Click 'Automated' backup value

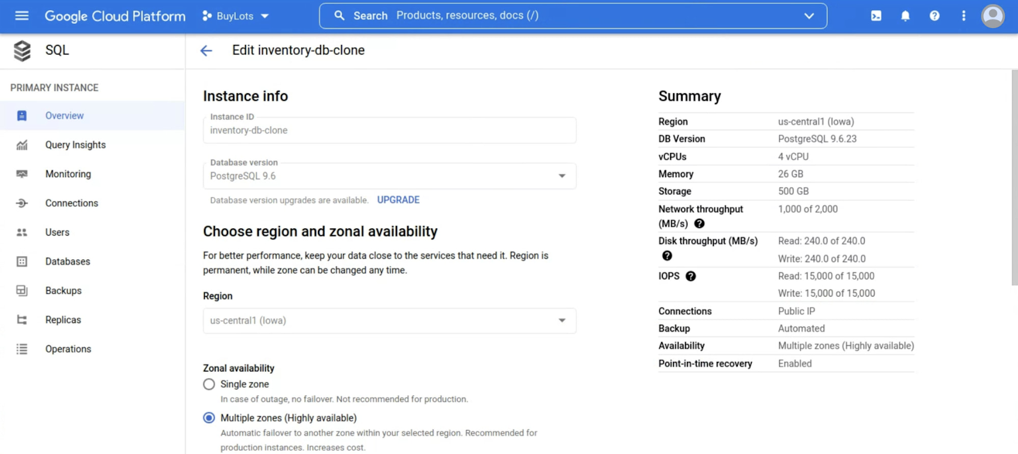tap(801, 328)
